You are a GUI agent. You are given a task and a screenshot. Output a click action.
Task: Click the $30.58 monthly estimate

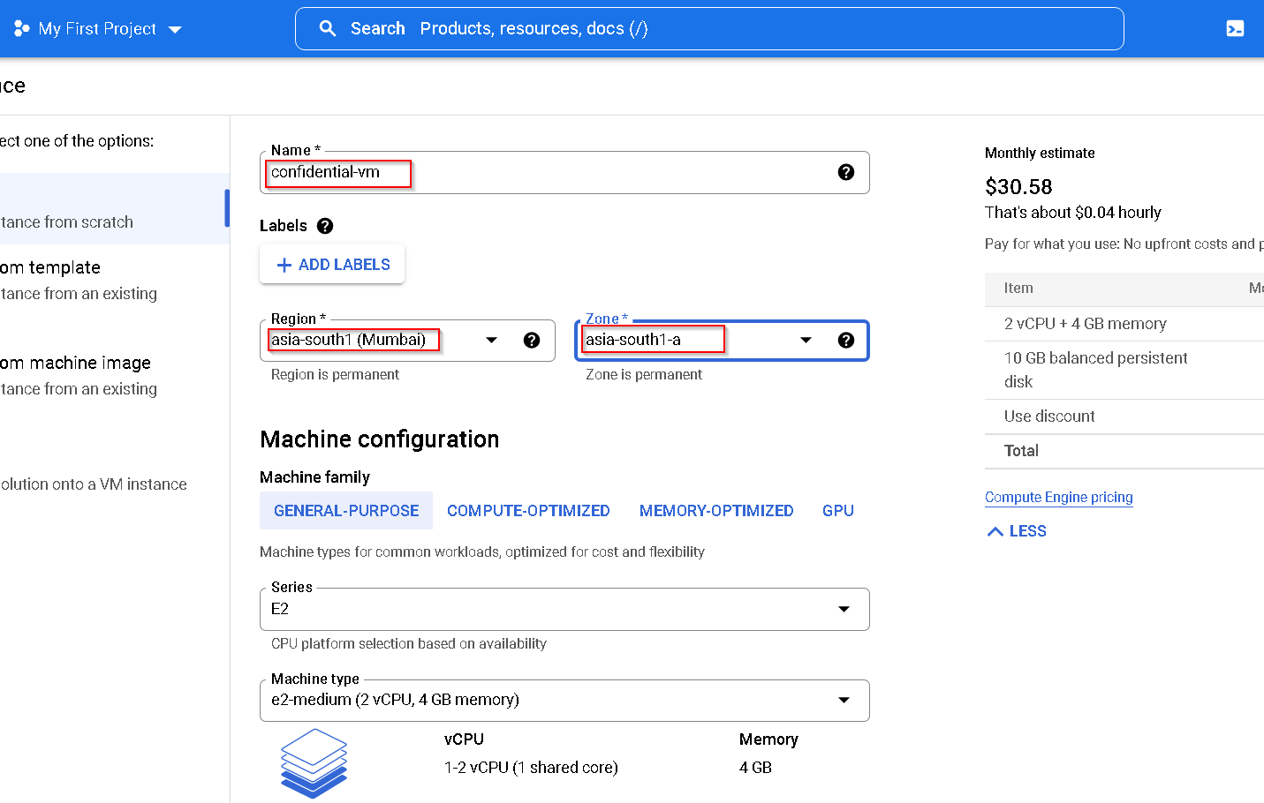click(x=1018, y=187)
